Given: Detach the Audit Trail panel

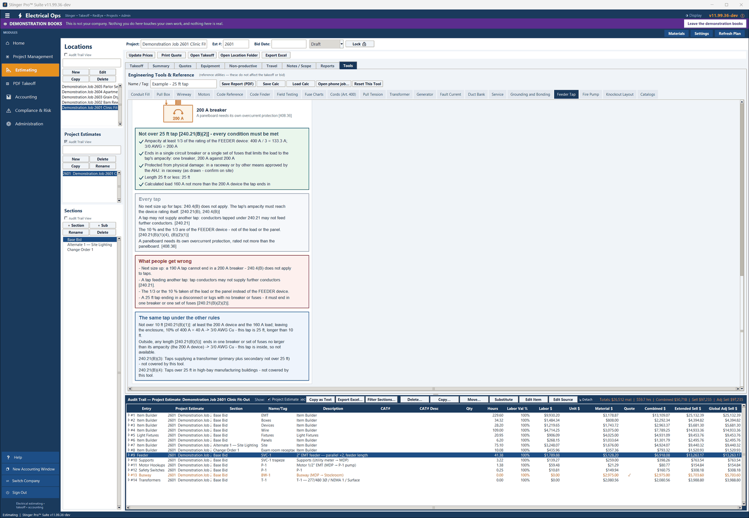Looking at the screenshot, I should point(586,399).
